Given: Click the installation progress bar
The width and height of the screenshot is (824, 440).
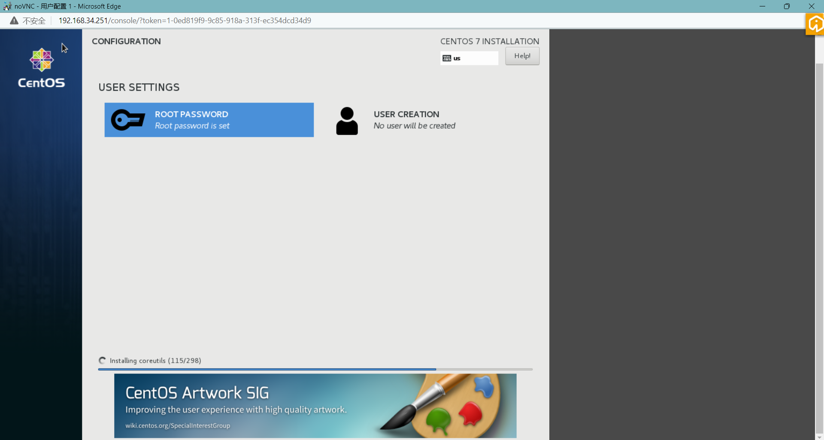Looking at the screenshot, I should click(315, 369).
